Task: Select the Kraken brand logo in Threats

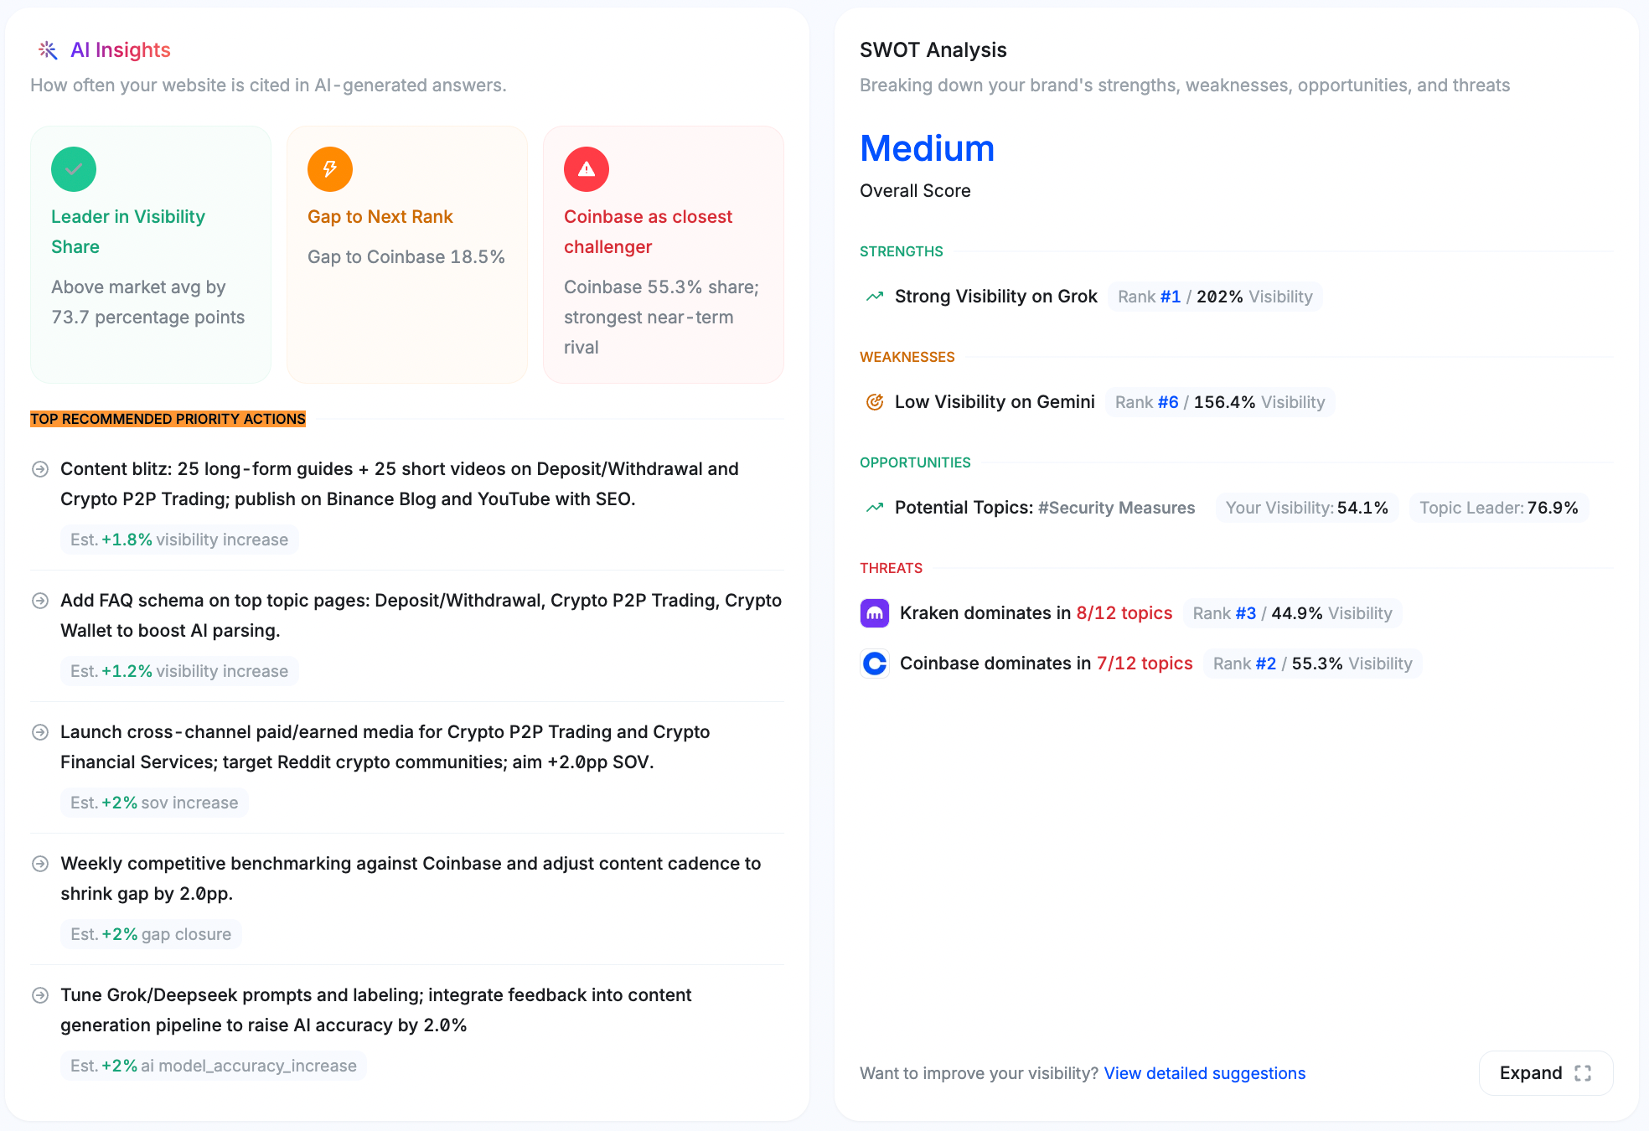Action: 874,612
